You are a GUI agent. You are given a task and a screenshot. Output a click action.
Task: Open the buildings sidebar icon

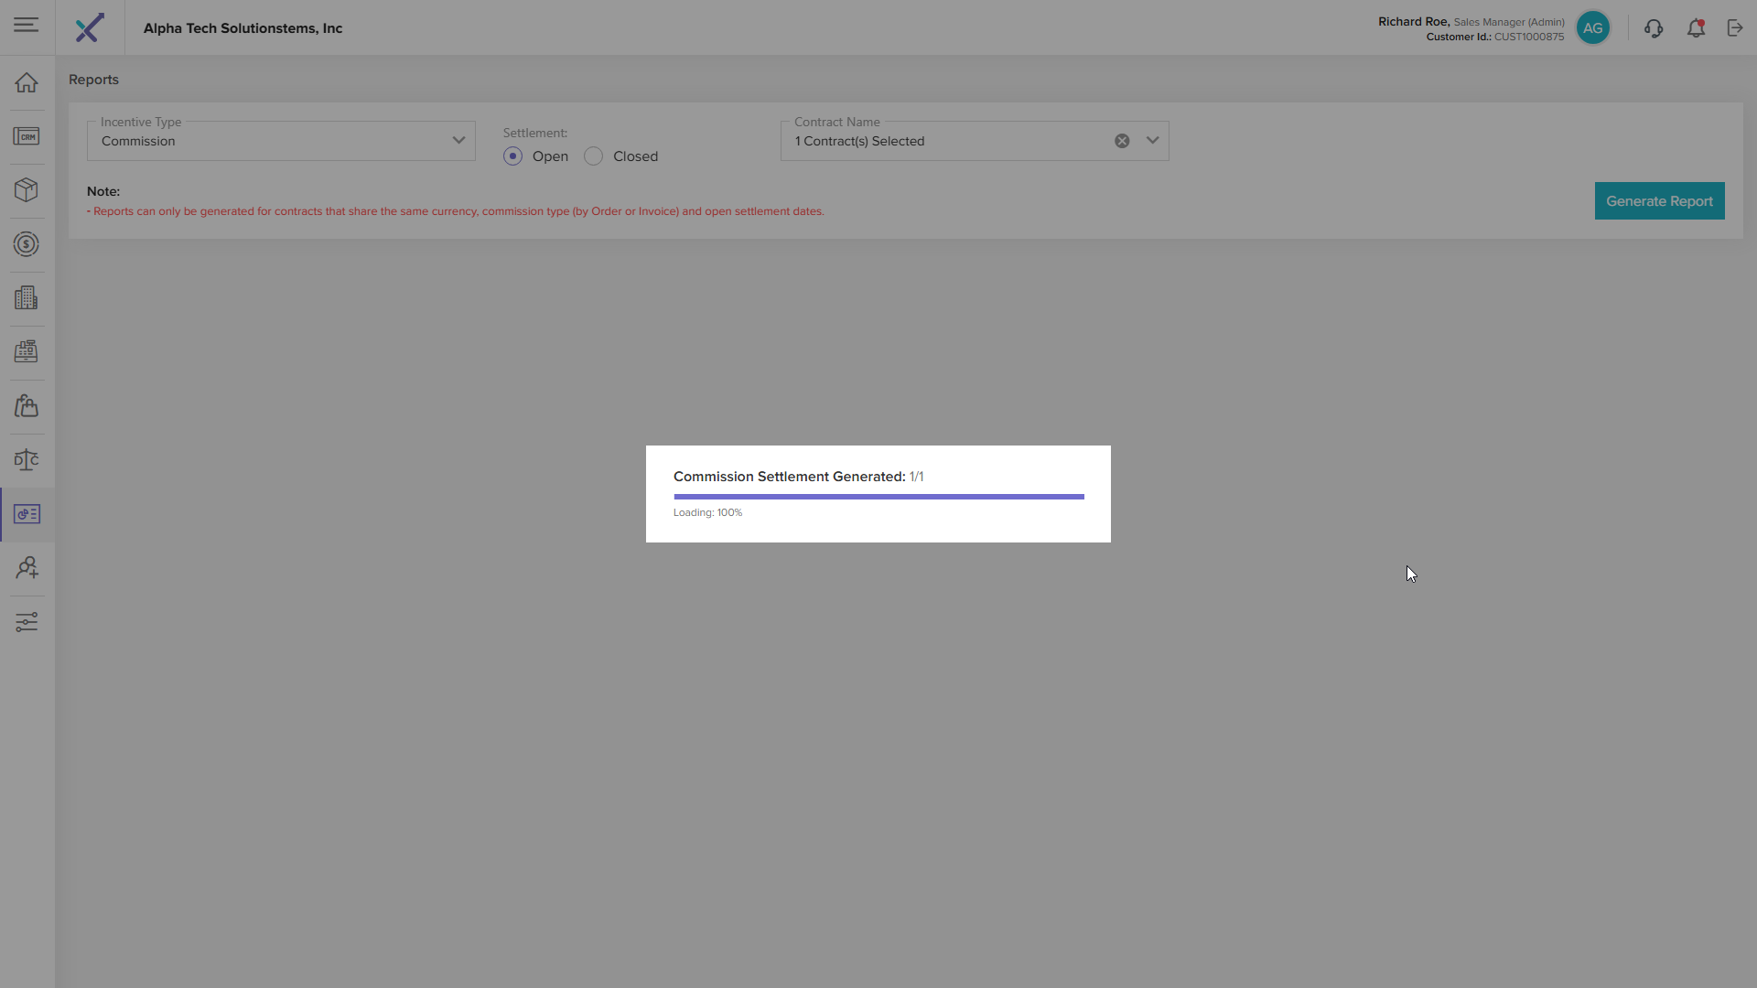click(x=27, y=297)
